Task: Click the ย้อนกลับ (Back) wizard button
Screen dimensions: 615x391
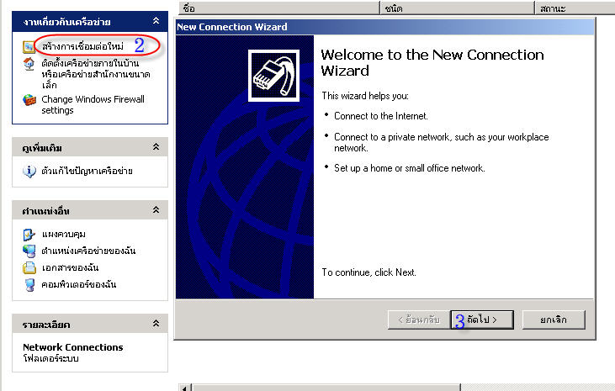Action: [419, 320]
